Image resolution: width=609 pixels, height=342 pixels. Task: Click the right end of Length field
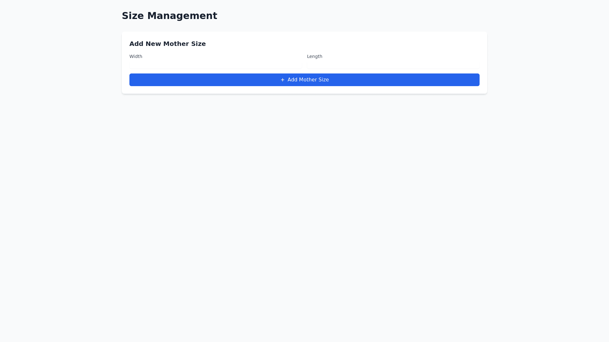(475, 65)
